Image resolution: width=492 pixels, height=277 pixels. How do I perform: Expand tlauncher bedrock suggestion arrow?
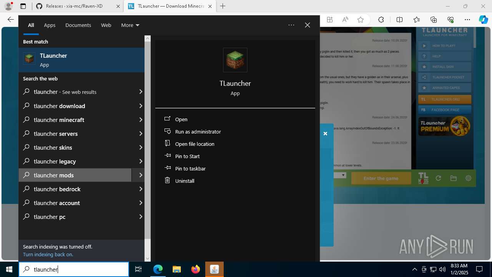click(x=140, y=189)
